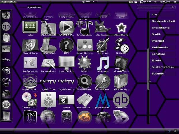179x134 pixels.
Task: Open the Kaffeine media player
Action: coord(121,45)
